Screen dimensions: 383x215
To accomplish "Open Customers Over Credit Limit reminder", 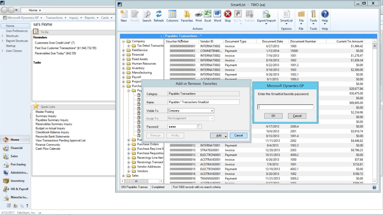I will pos(55,43).
